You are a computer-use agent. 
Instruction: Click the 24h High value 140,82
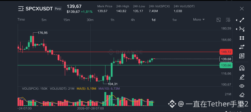121,11
